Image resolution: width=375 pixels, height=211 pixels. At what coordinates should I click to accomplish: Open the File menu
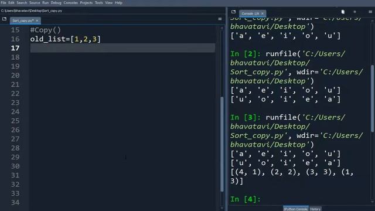[4, 2]
